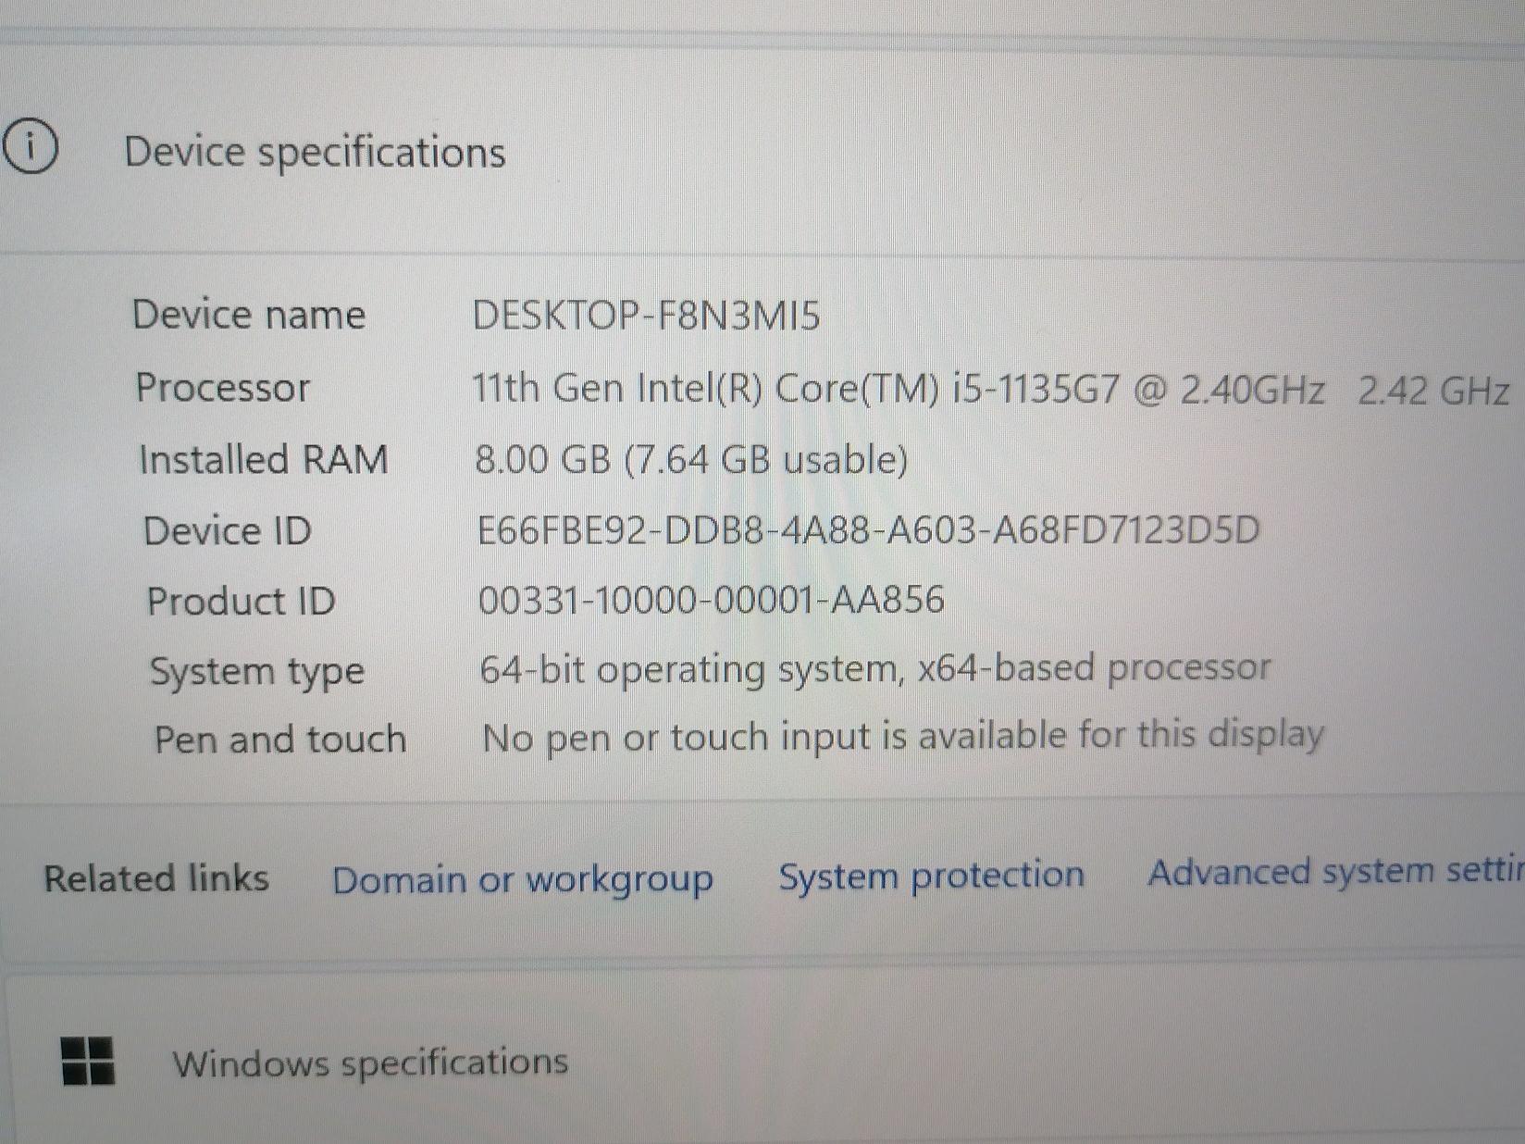Screen dimensions: 1525x1144
Task: Open the Domain or workgroup link
Action: tap(522, 878)
